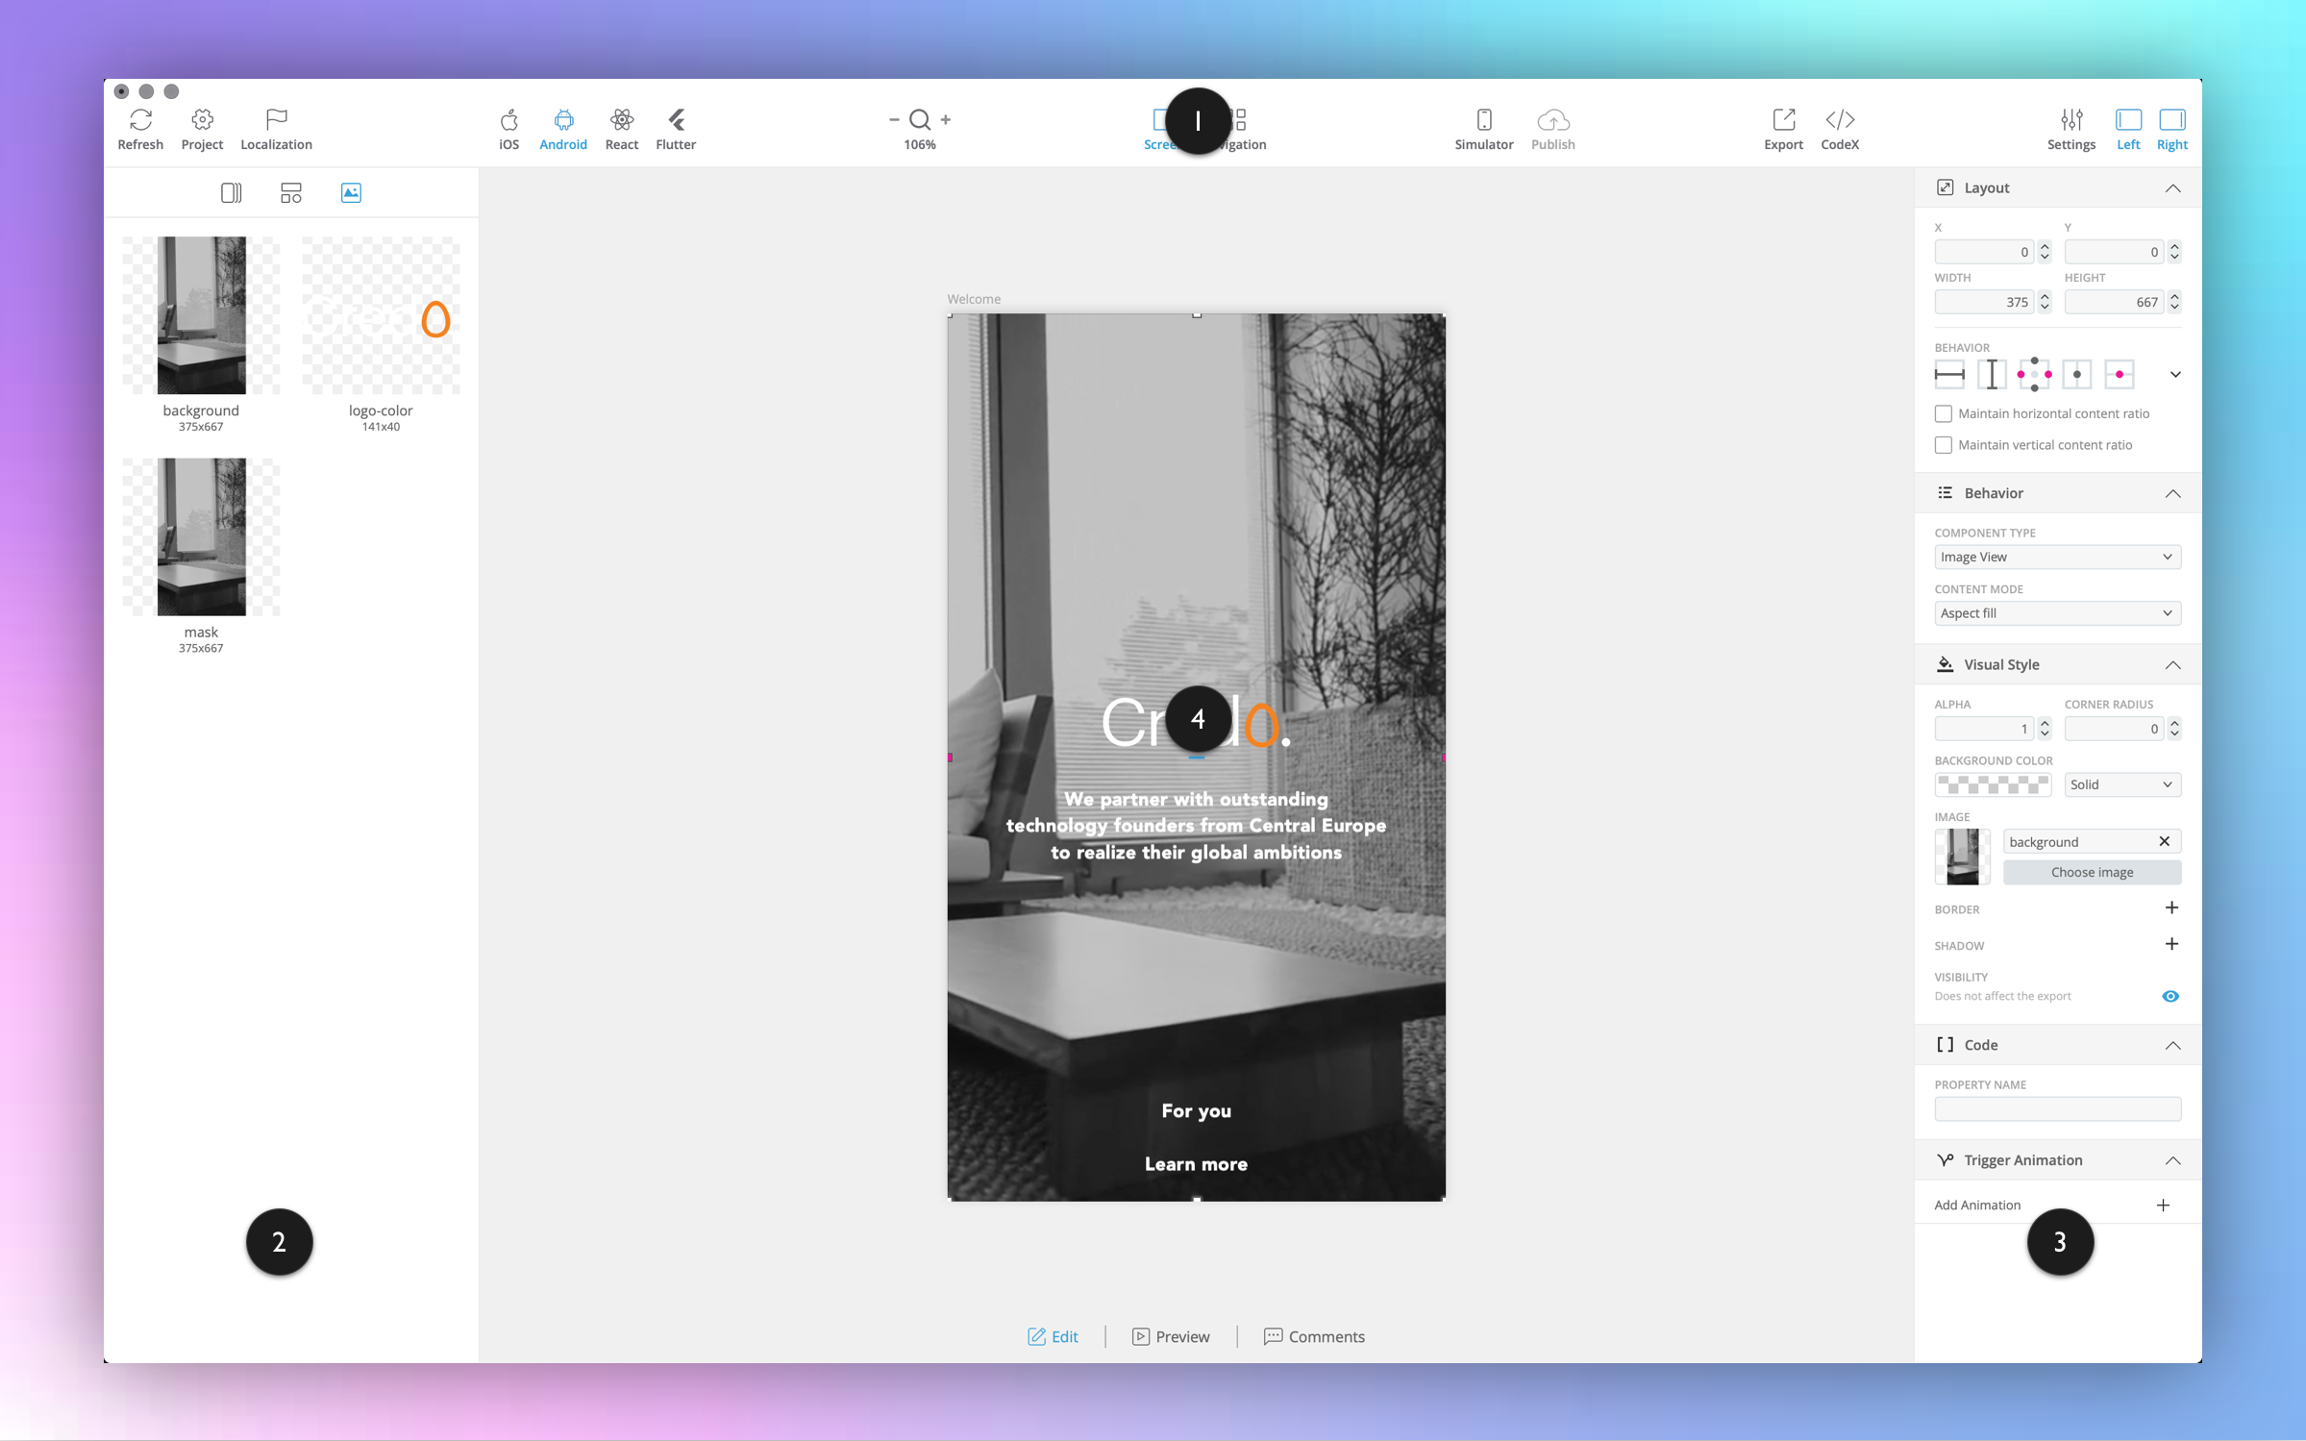Image resolution: width=2306 pixels, height=1441 pixels.
Task: Switch to the Preview tab
Action: pyautogui.click(x=1171, y=1336)
